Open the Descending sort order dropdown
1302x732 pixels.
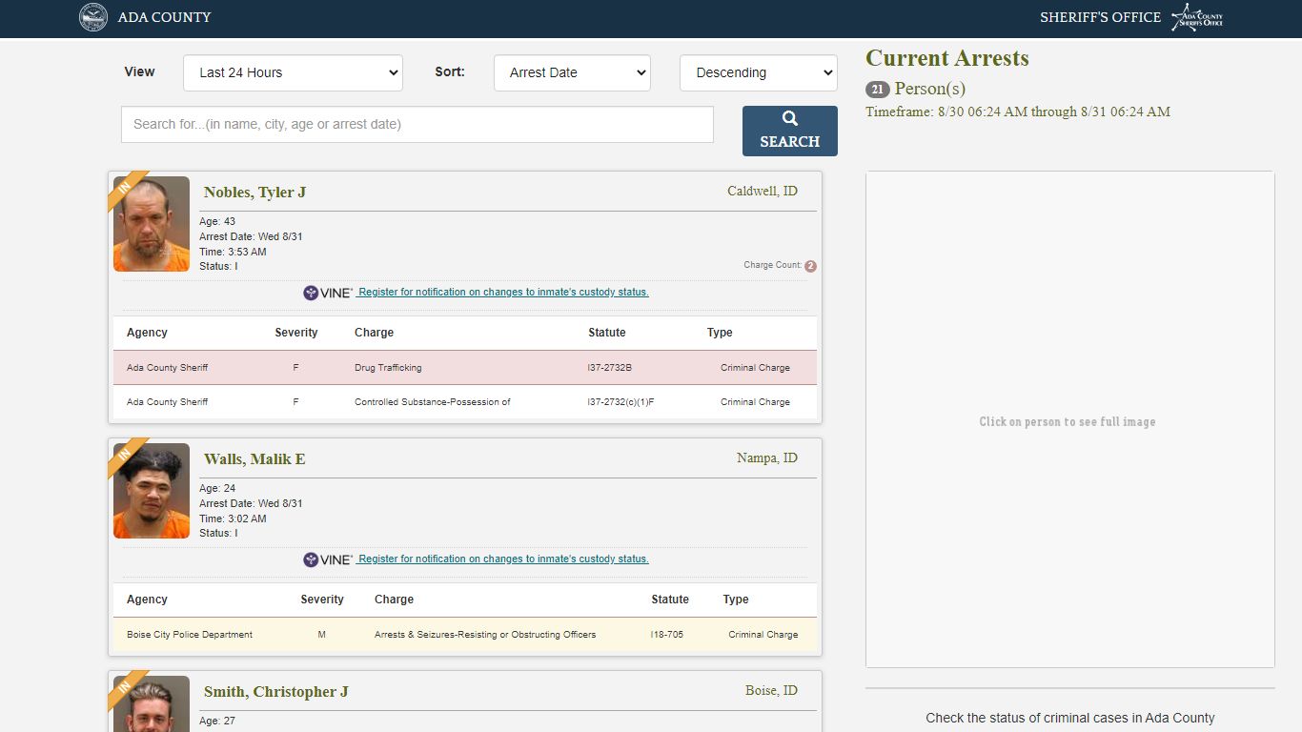759,72
